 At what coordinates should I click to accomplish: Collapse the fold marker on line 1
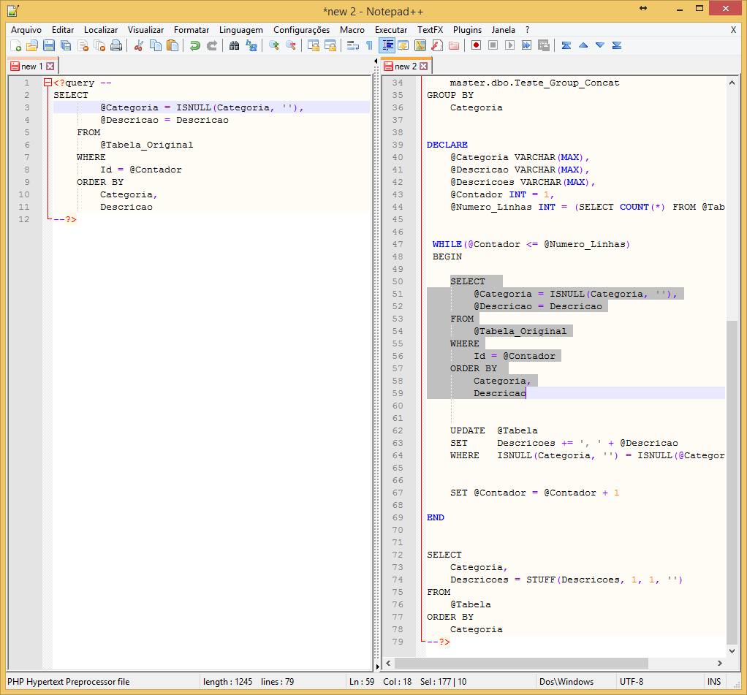pos(48,83)
